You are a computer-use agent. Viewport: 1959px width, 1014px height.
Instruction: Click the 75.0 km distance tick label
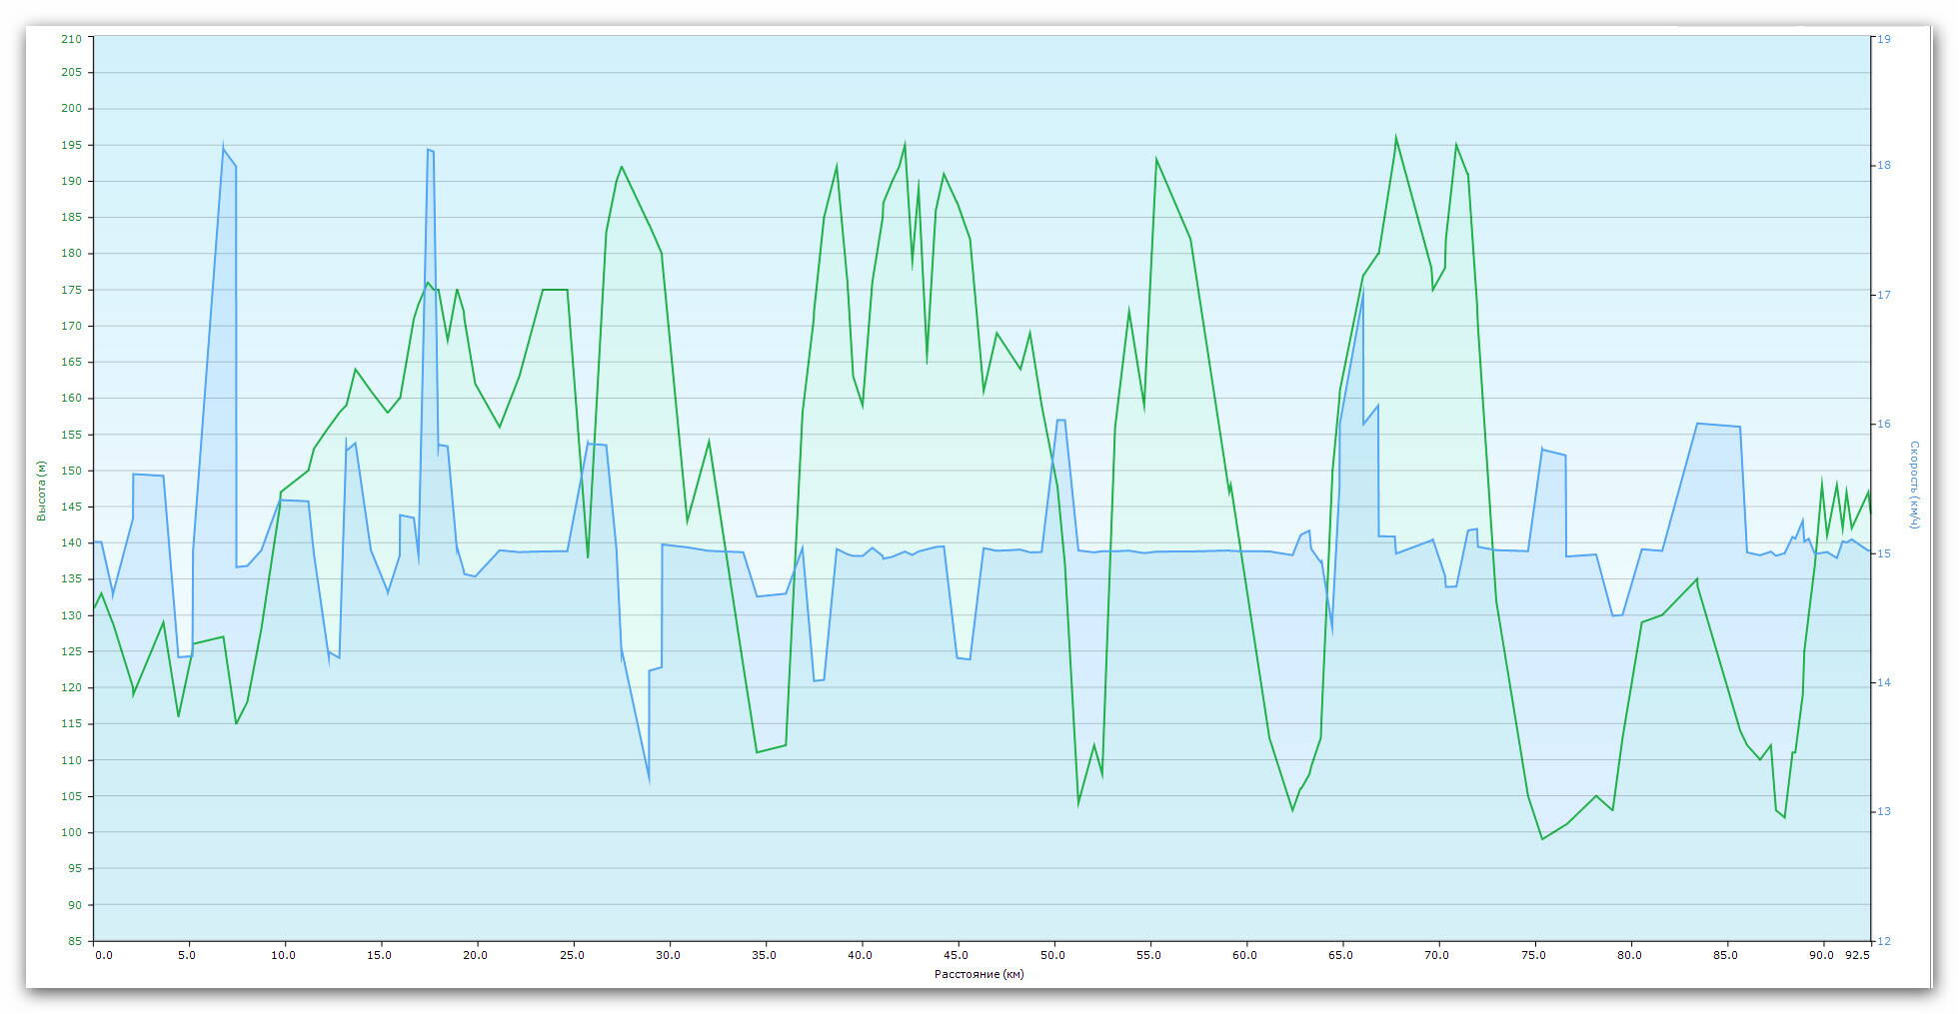(x=1532, y=955)
